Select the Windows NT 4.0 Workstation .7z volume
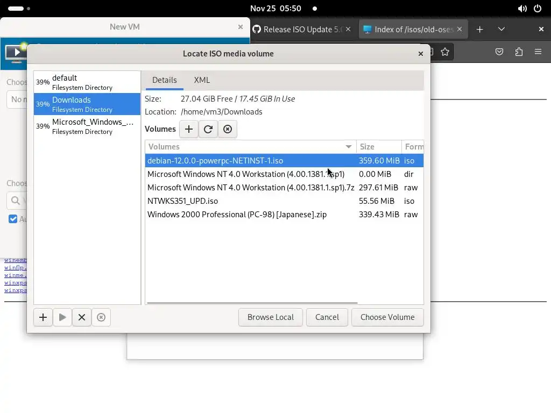Viewport: 551px width, 413px height. (x=284, y=188)
